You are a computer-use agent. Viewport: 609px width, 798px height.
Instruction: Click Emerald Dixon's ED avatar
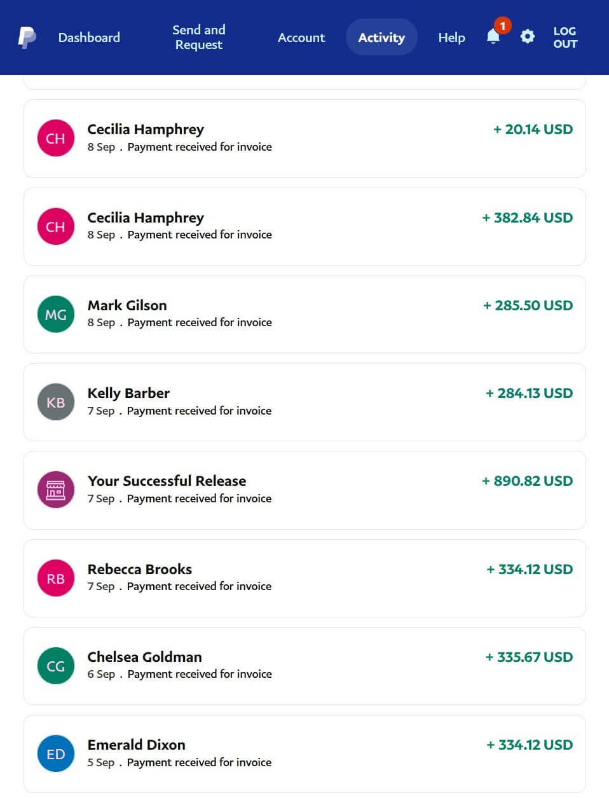56,753
